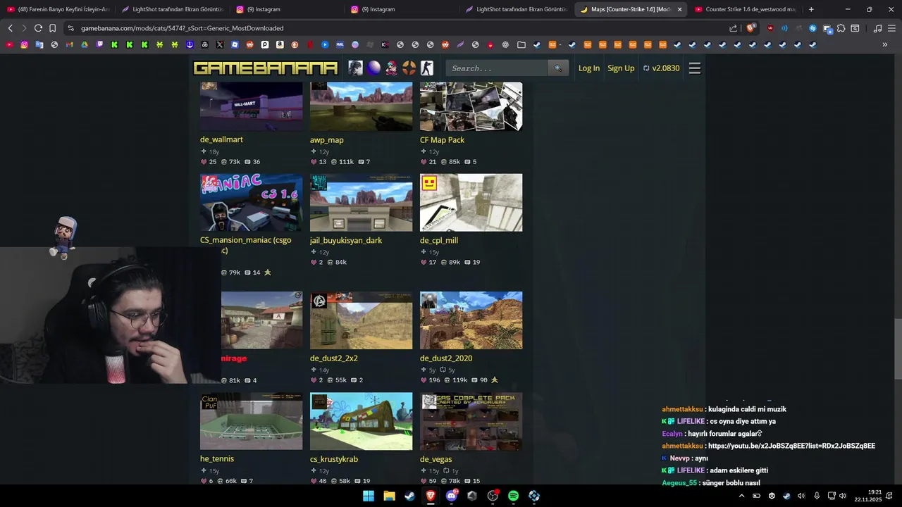This screenshot has width=902, height=507.
Task: Click the cs_krustykrab thumbnail
Action: 362,421
